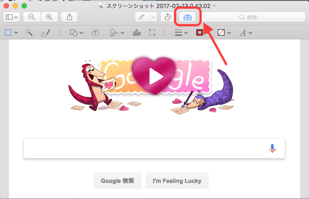Viewport: 309px width, 199px height.
Task: Click the microphone voice search icon
Action: [272, 148]
